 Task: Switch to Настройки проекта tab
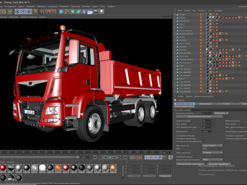185,104
